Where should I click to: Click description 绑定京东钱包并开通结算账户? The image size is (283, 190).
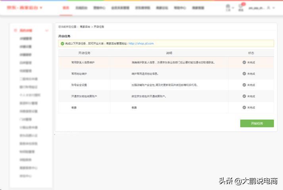coord(149,96)
